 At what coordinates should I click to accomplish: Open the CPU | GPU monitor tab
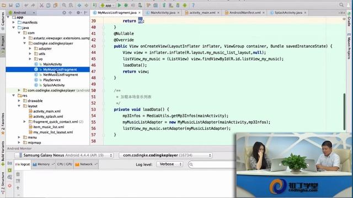click(x=65, y=164)
